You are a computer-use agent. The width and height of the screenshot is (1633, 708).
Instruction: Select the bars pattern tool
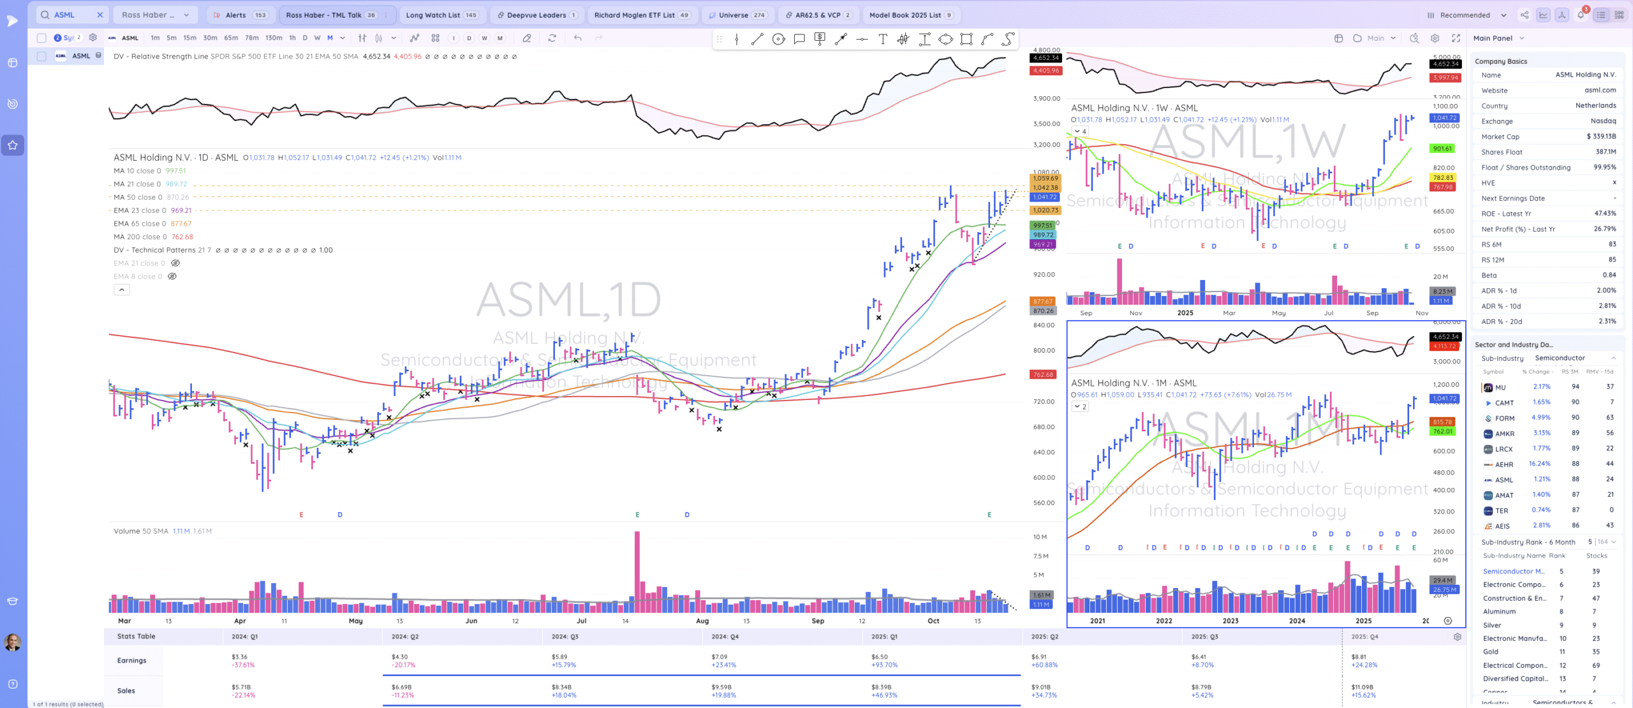(x=903, y=40)
